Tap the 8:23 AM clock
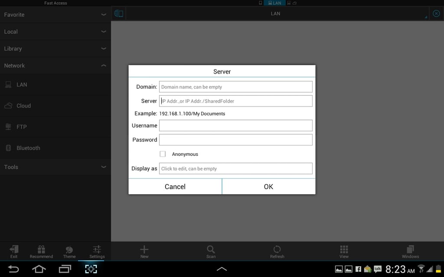Viewport: 444px width, 277px height. coord(400,269)
